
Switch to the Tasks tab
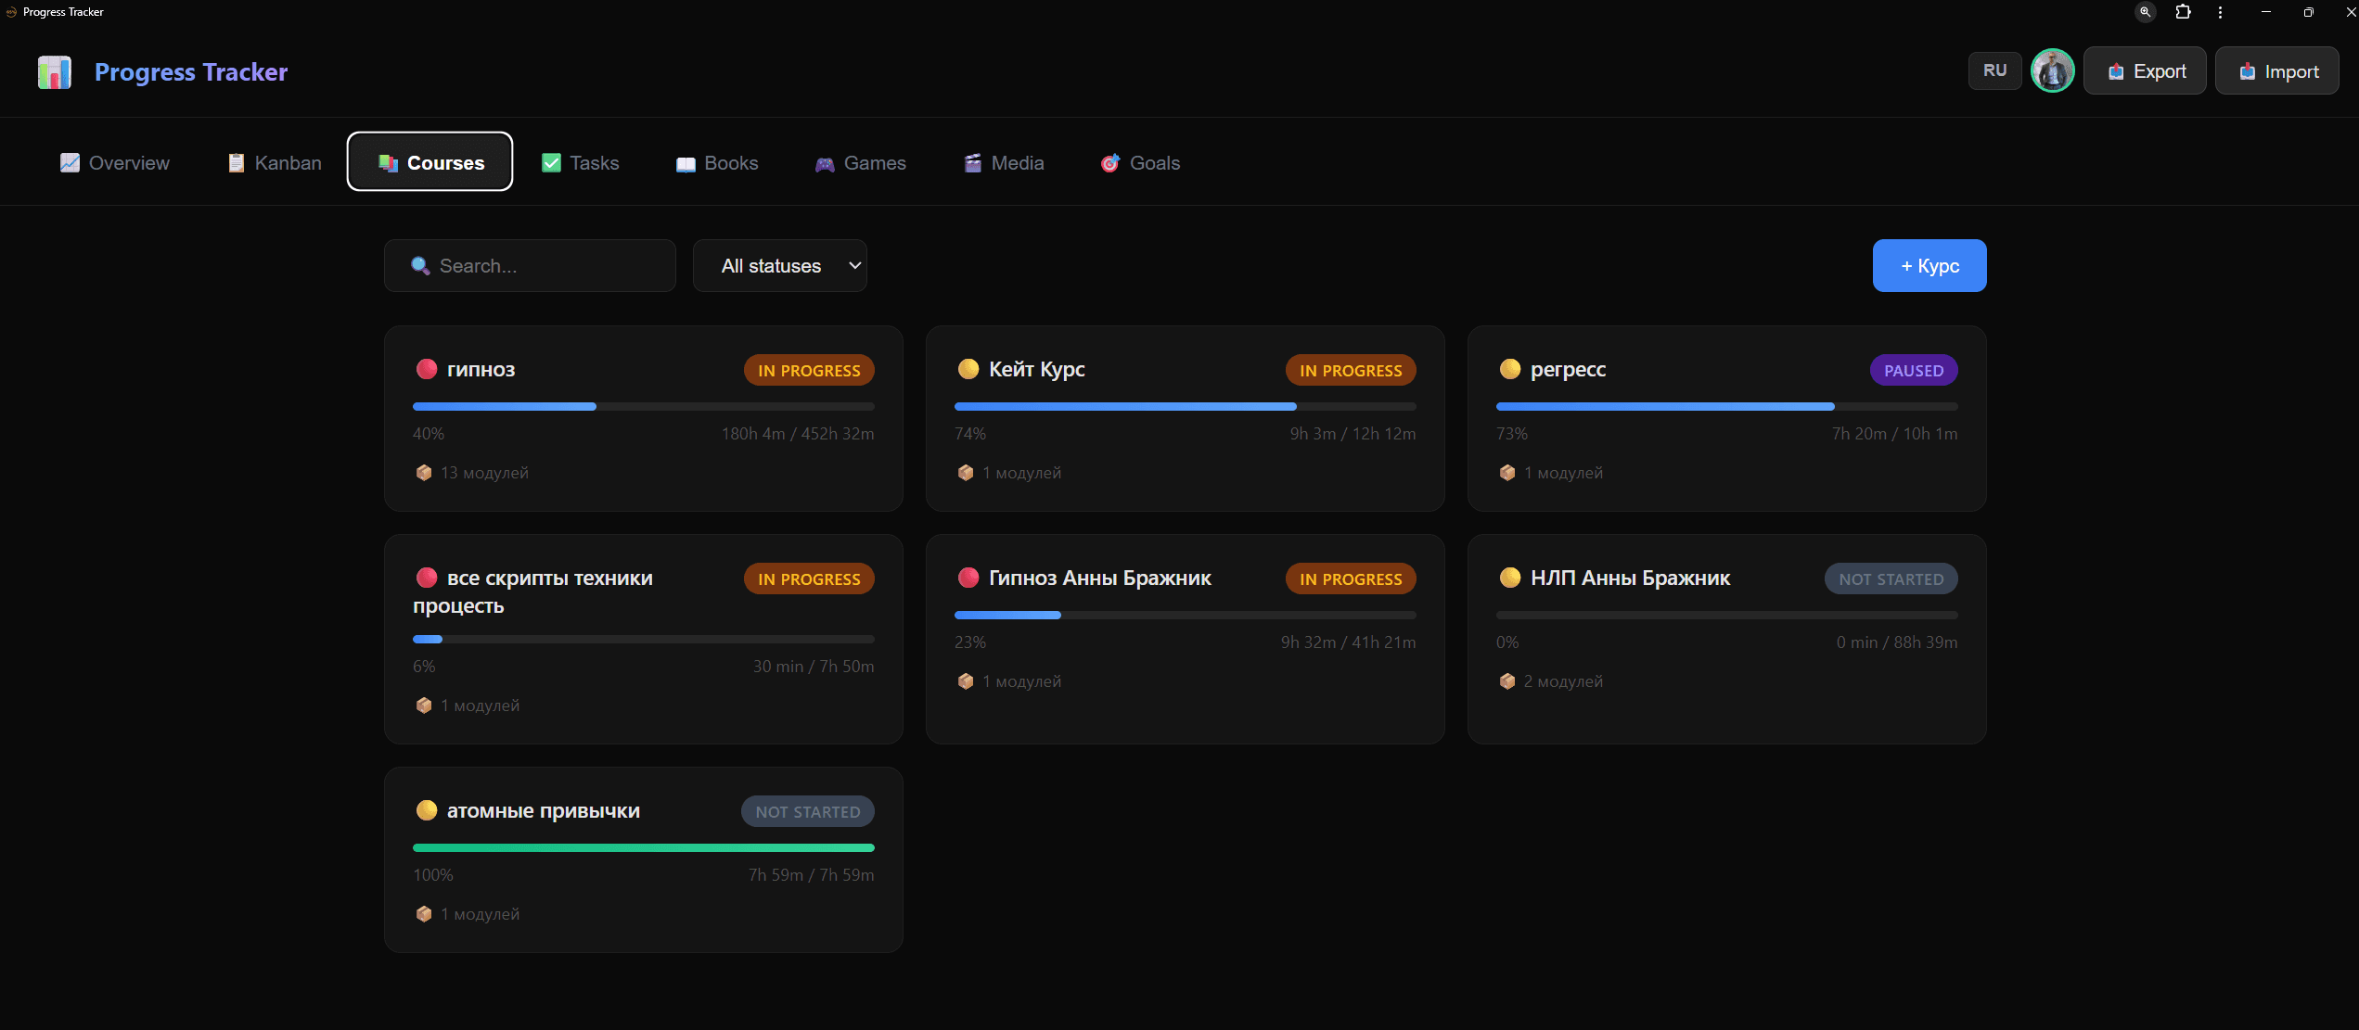tap(580, 162)
